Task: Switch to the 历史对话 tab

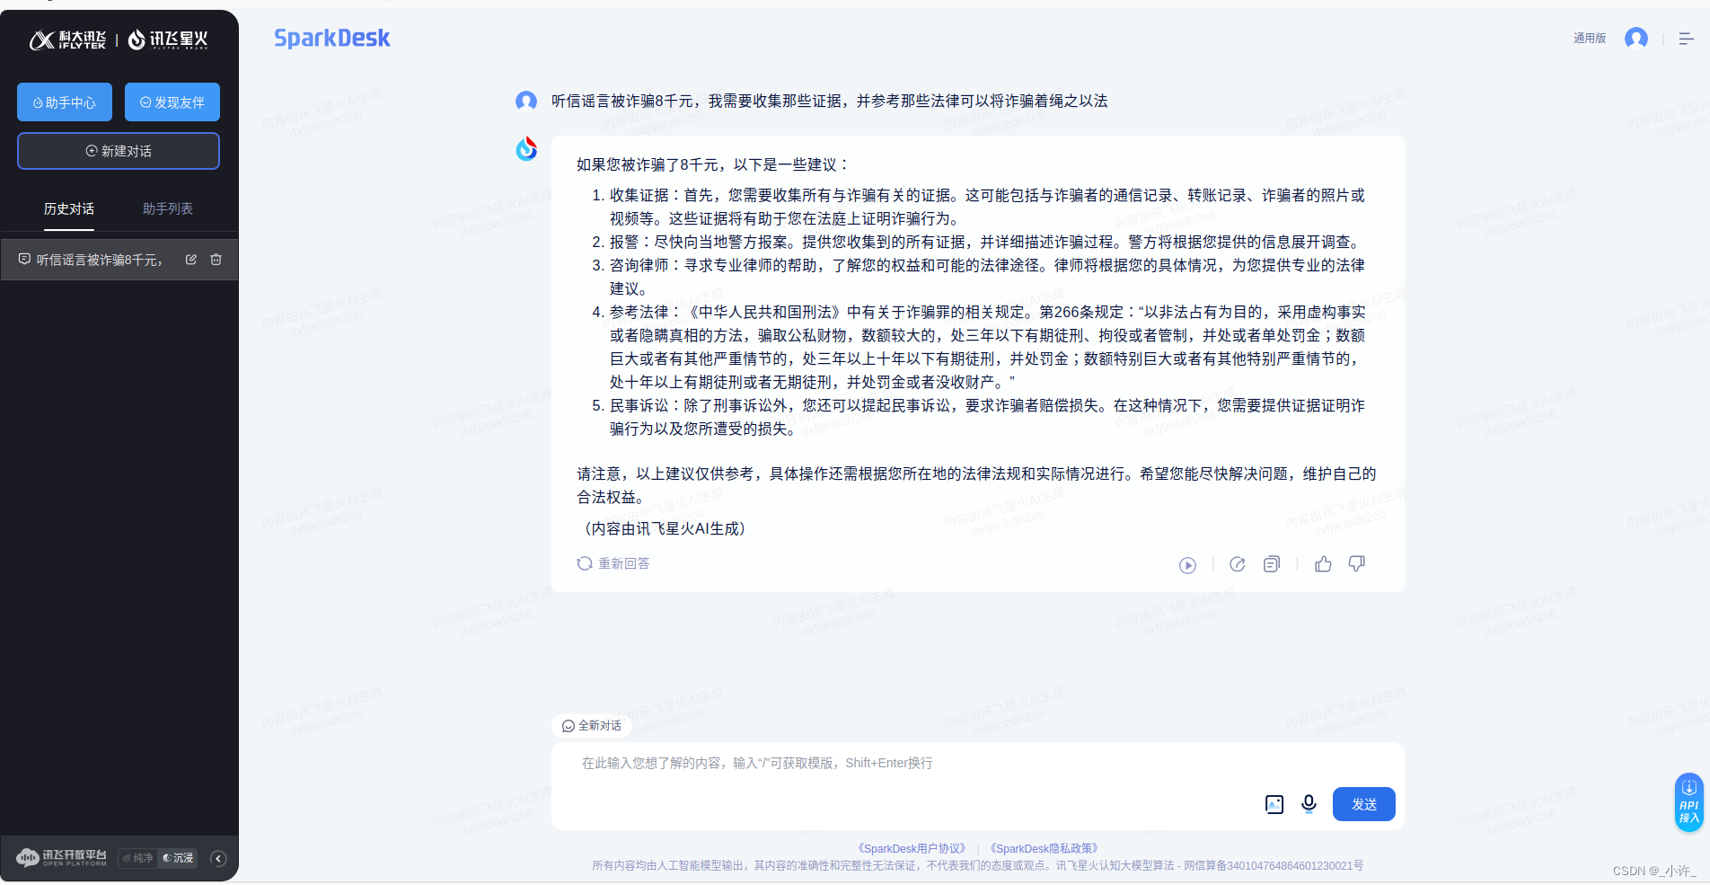Action: (69, 208)
